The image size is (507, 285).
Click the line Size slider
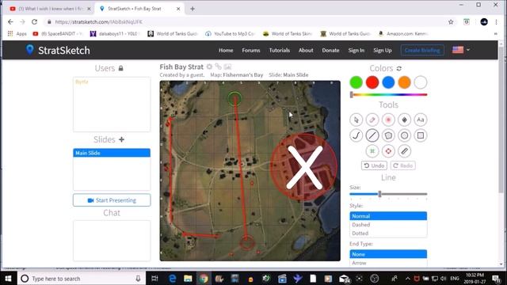pos(388,194)
